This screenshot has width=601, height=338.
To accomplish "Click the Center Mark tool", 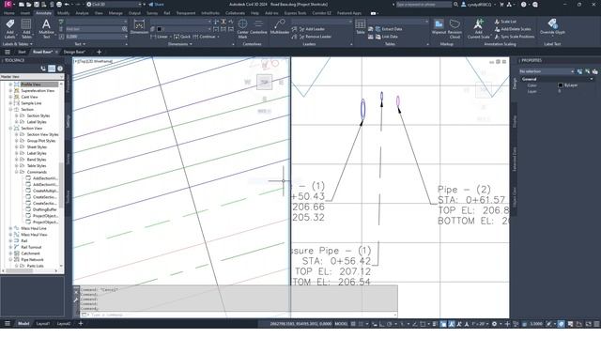I will tap(242, 28).
